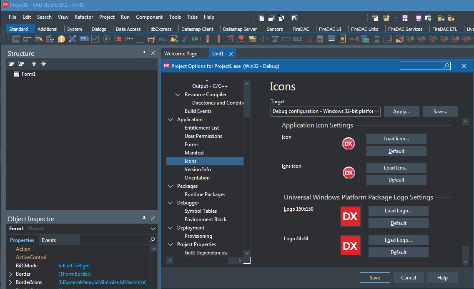Close the Unit1 tab
This screenshot has height=289, width=474.
231,54
